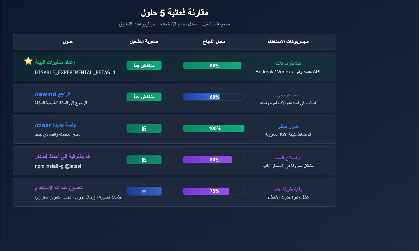Viewport: 419px width, 251px height.
Task: Click the 75% success rate bar
Action: [x=214, y=191]
